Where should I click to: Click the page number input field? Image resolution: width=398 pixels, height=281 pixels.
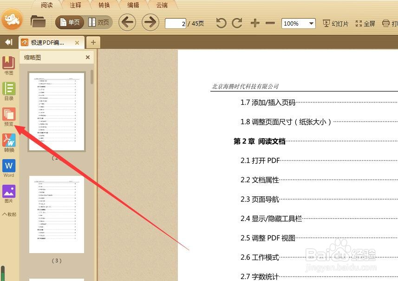(x=176, y=24)
